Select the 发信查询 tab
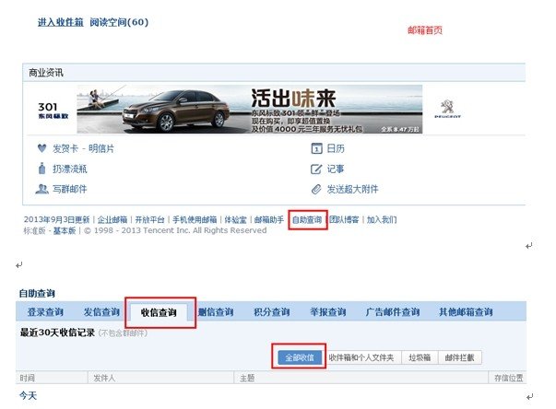This screenshot has height=409, width=556. (x=101, y=312)
